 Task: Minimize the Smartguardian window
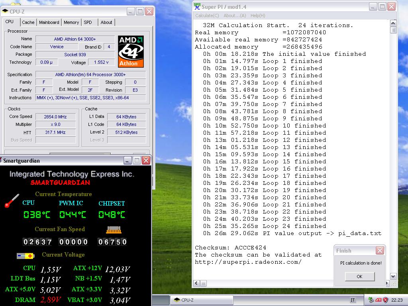pyautogui.click(x=127, y=160)
